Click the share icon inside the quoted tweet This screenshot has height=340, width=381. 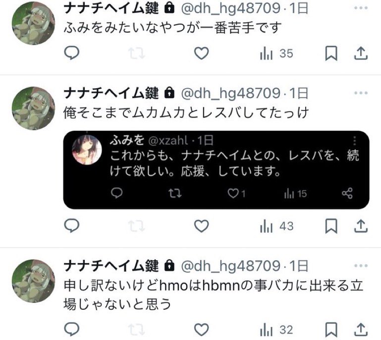point(347,193)
